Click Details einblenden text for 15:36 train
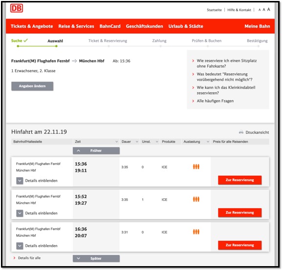This screenshot has height=271, width=283. (x=41, y=181)
